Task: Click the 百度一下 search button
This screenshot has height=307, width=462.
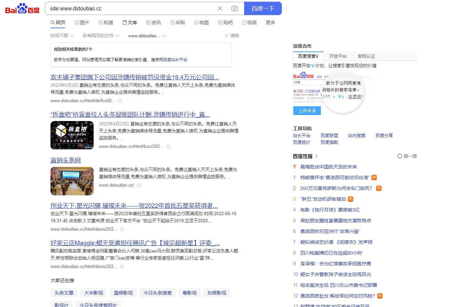Action: click(x=263, y=8)
